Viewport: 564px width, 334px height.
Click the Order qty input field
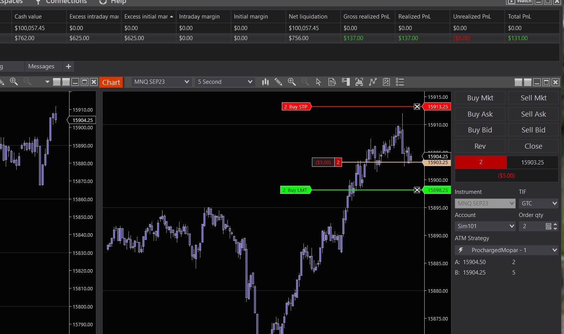(531, 226)
